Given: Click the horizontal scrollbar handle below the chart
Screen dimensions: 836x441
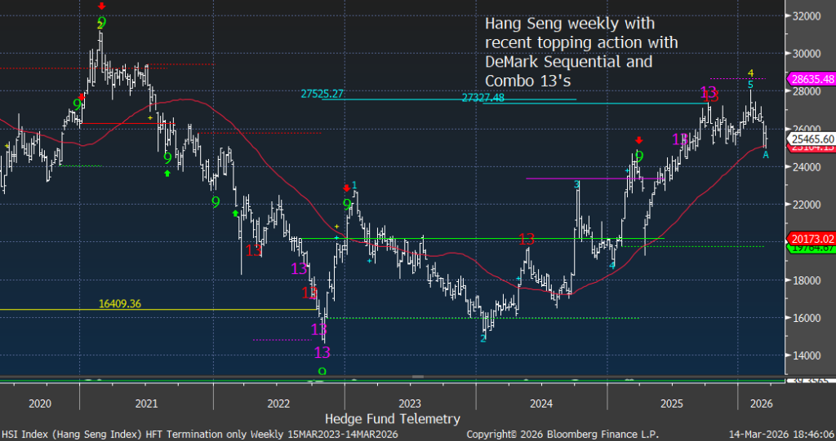Looking at the screenshot, I should [x=417, y=377].
